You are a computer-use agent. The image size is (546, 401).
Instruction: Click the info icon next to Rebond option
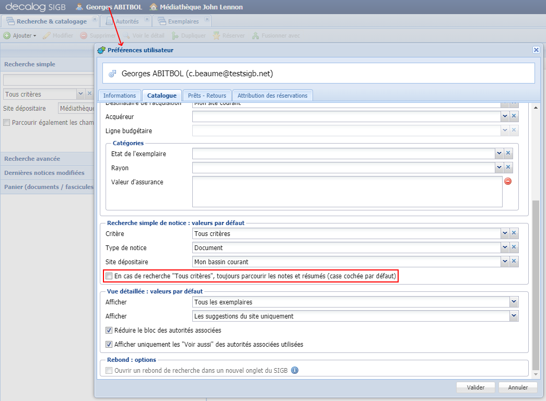coord(294,370)
